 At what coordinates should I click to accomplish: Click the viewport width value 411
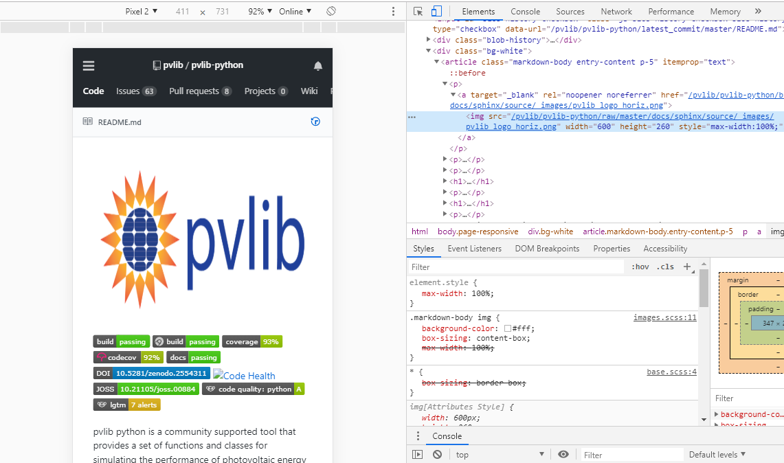pyautogui.click(x=183, y=11)
